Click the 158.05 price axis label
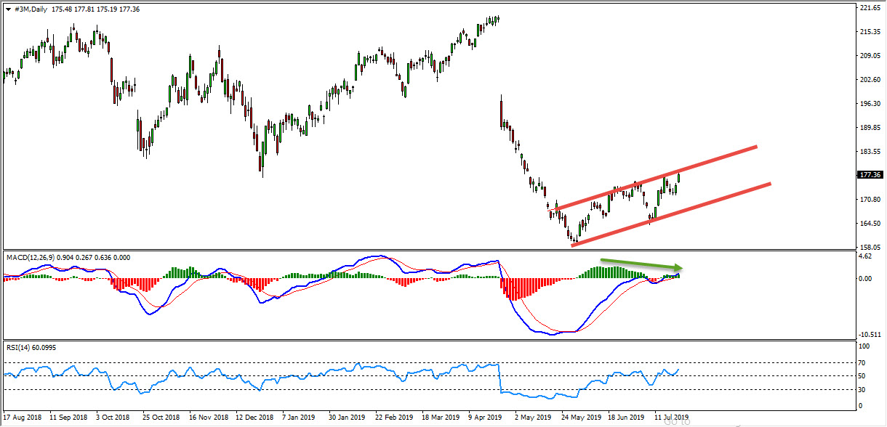Viewport: 887px width, 427px height. (x=870, y=247)
